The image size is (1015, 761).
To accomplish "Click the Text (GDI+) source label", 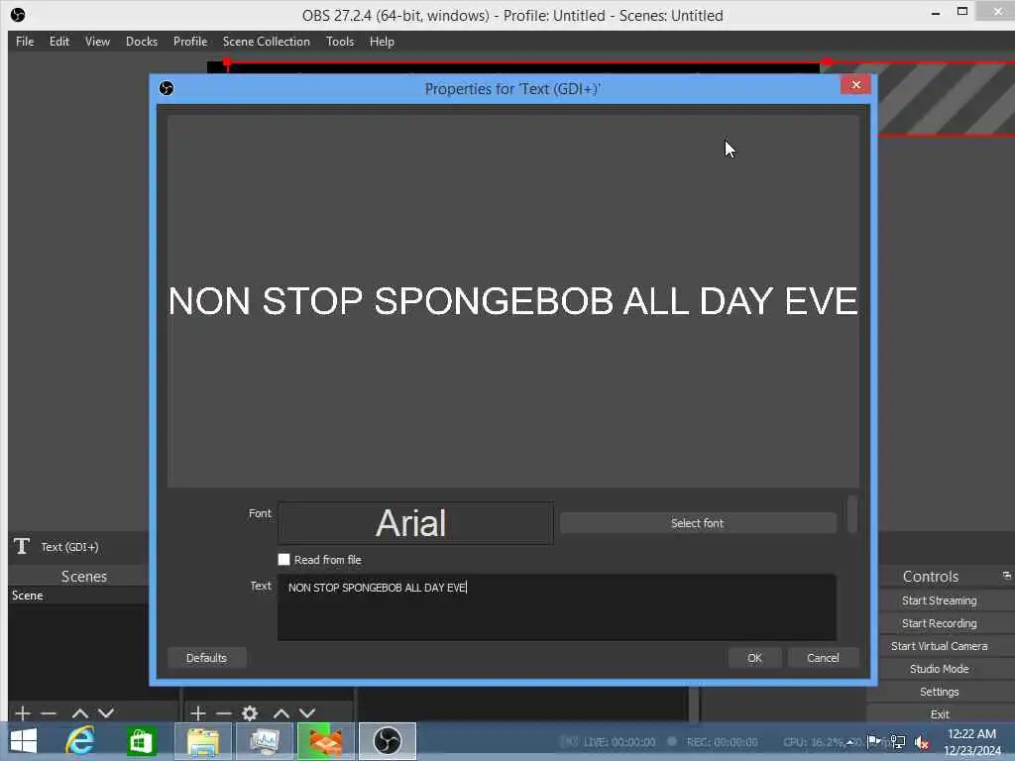I will click(70, 547).
